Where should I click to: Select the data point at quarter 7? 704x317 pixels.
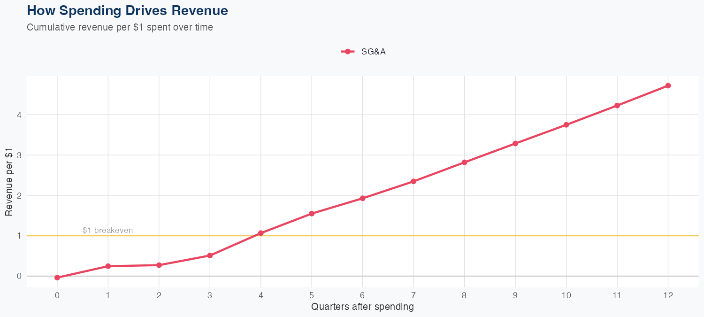click(413, 181)
